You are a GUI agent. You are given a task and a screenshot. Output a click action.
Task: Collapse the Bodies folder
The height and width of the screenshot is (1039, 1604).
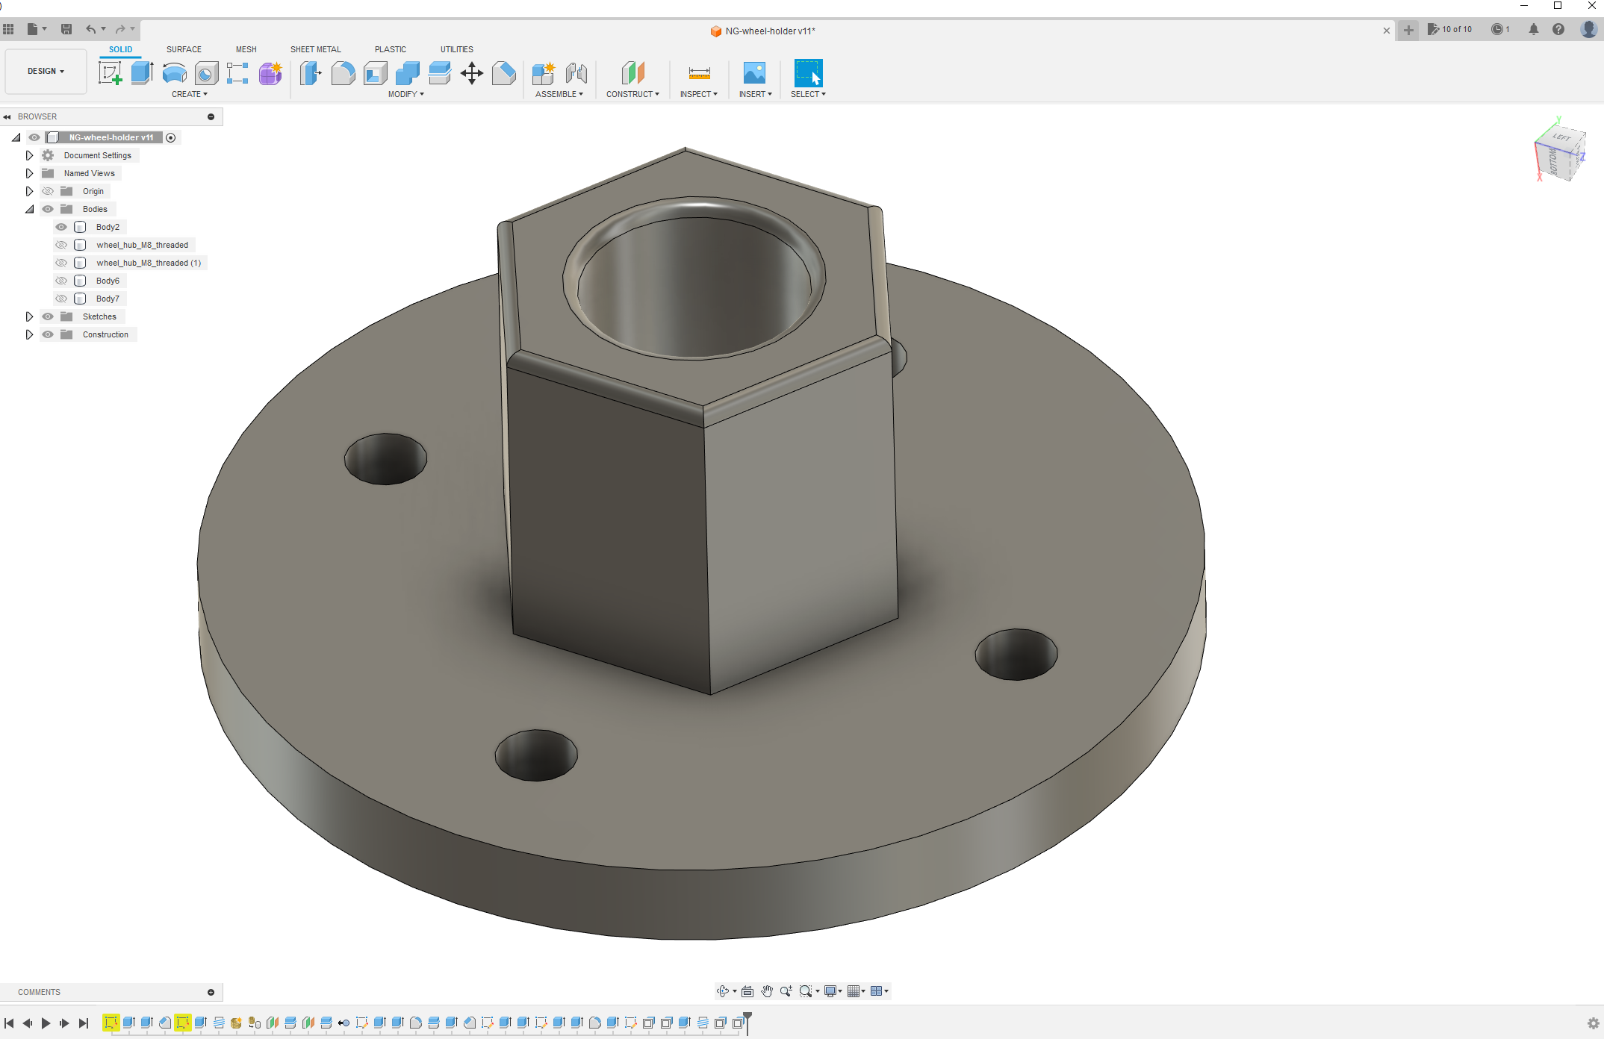point(29,209)
